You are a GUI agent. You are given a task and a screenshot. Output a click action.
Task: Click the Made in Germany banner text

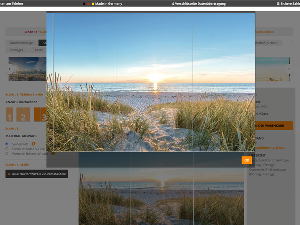tap(109, 4)
